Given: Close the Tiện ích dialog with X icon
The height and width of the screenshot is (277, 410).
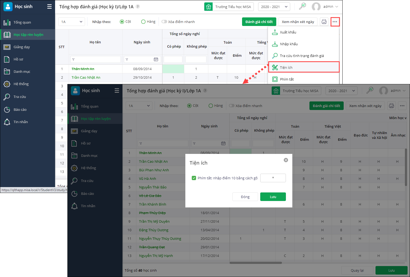Looking at the screenshot, I should click(286, 160).
